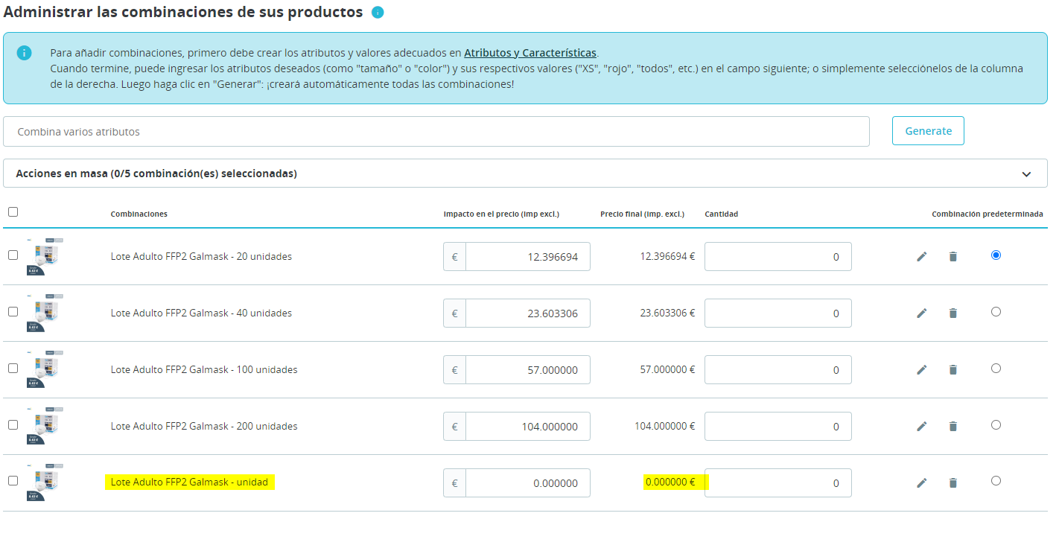Check the 40 unidades row checkbox

(13, 311)
